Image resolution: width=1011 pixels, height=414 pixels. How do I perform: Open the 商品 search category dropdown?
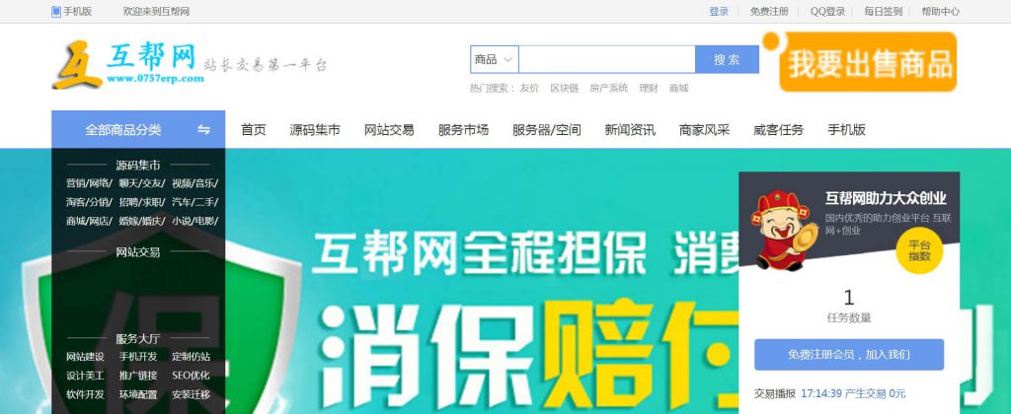click(494, 59)
